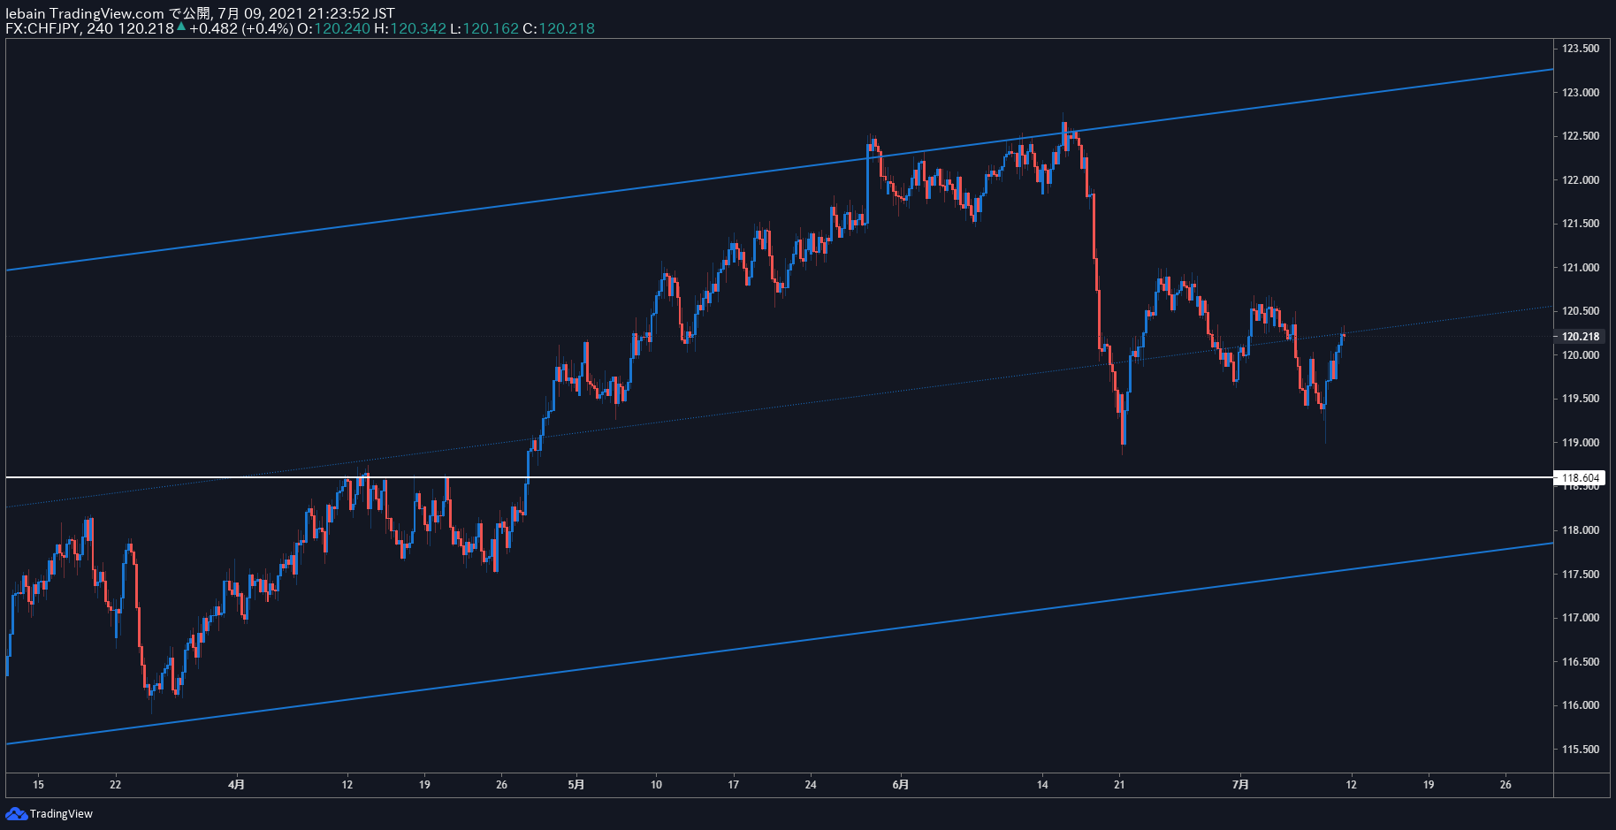Click the change value +0.482 (+0.4%)

[240, 28]
